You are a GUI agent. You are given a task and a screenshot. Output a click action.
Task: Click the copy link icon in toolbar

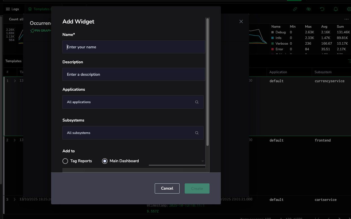point(295,9)
